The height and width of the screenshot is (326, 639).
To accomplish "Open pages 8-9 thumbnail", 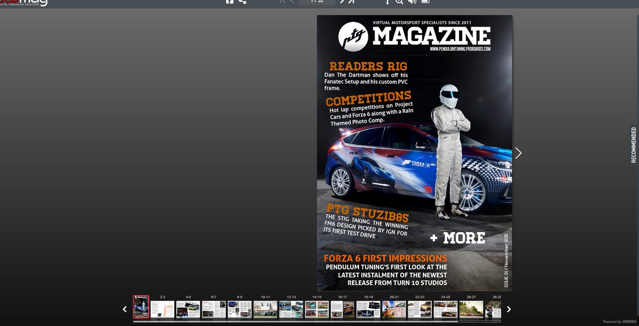I will (x=240, y=309).
